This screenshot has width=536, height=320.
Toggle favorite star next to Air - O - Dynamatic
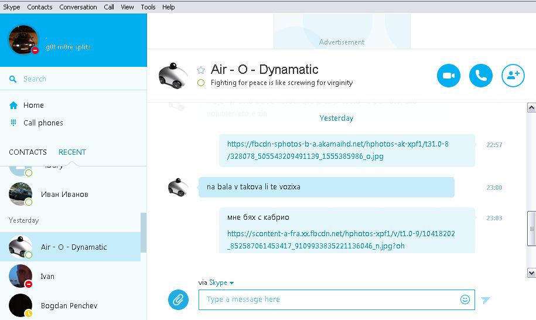201,70
